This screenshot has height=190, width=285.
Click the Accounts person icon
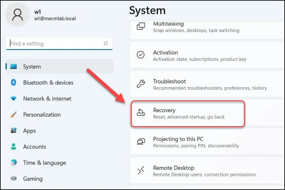(x=14, y=146)
